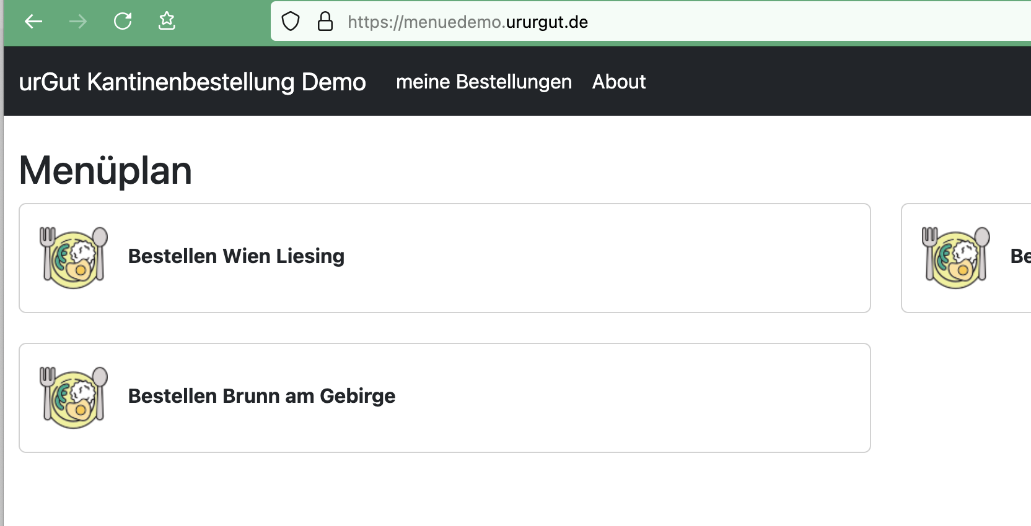This screenshot has width=1031, height=526.
Task: Go to urGut Kantinenbestellung Demo home link
Action: [x=192, y=82]
